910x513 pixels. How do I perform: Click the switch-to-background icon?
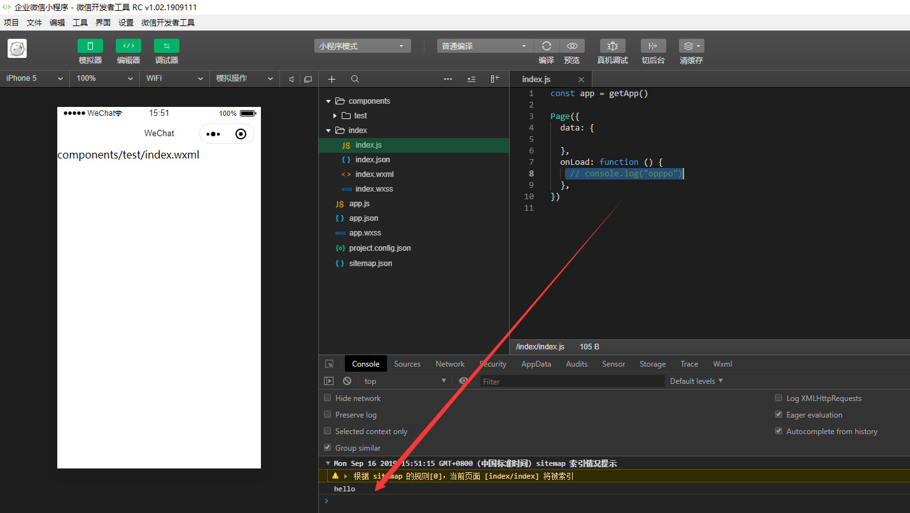click(x=653, y=46)
